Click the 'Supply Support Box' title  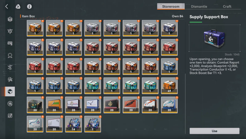(x=209, y=17)
